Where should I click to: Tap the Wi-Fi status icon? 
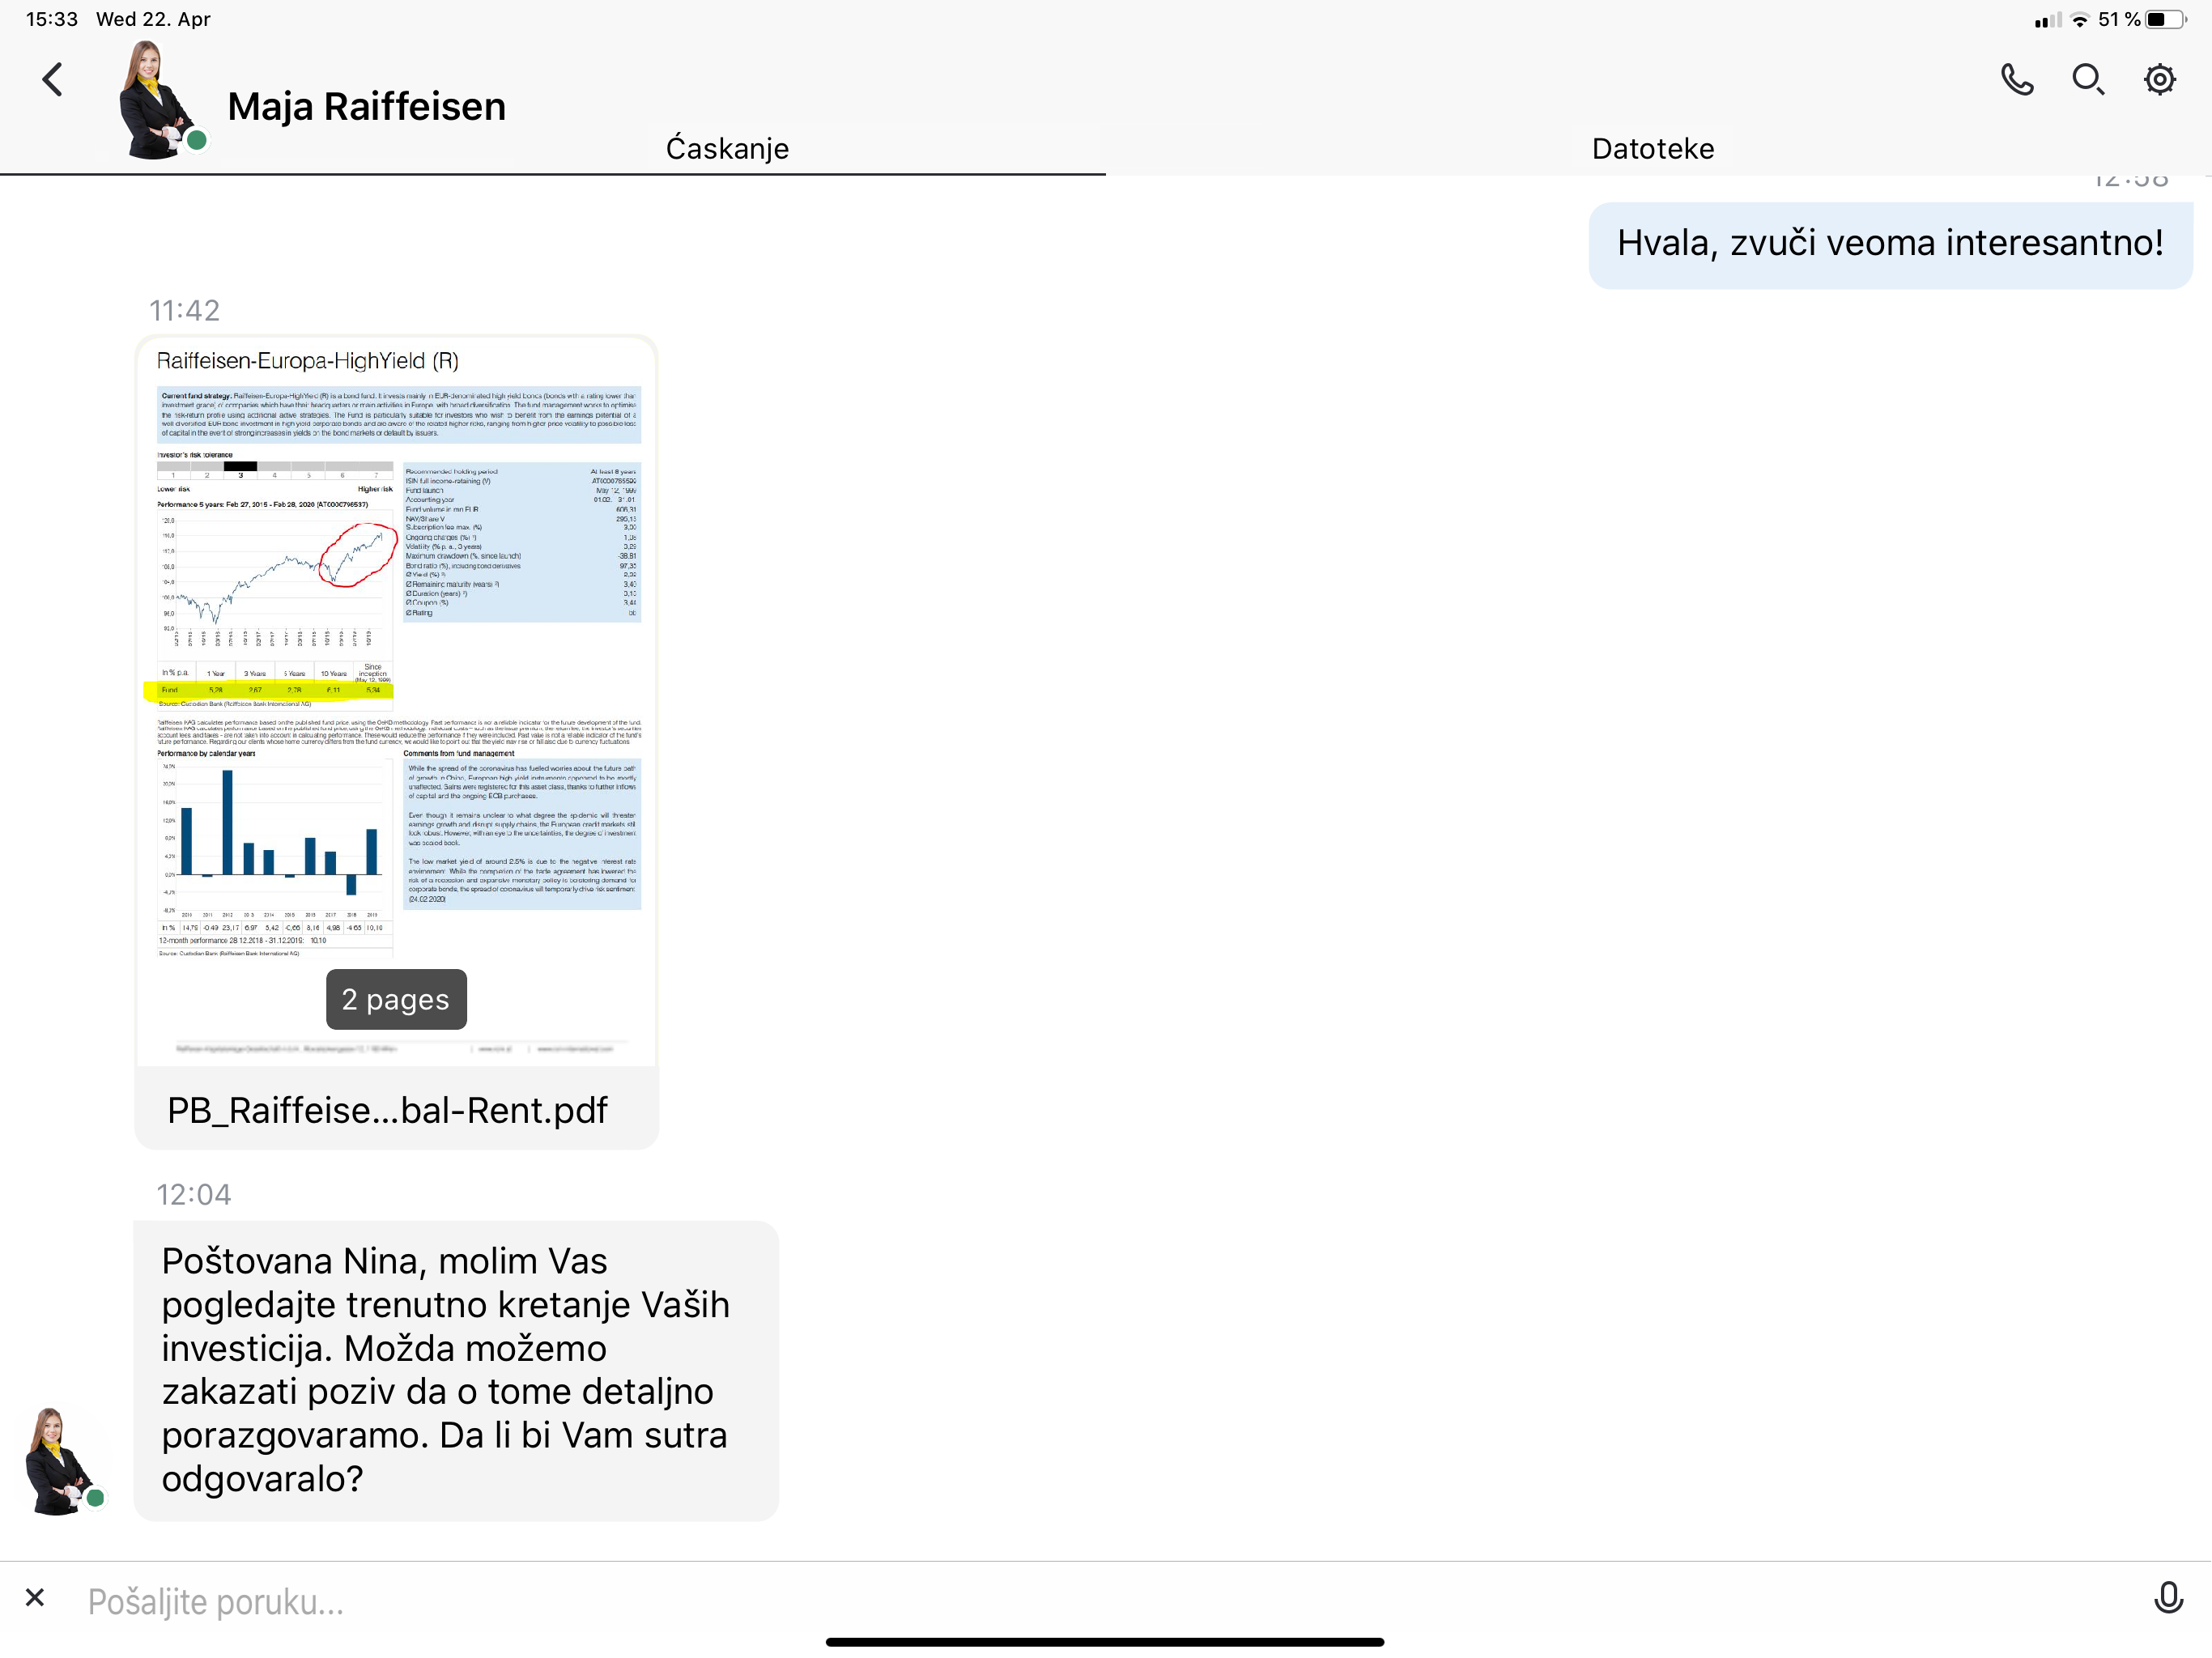click(x=2080, y=20)
